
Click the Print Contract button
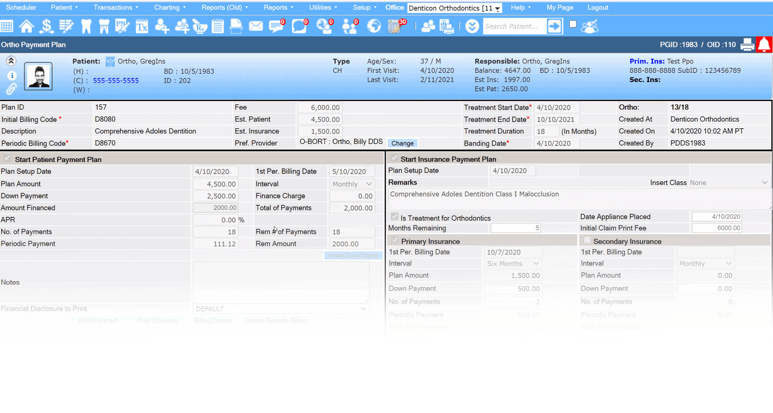coord(98,321)
